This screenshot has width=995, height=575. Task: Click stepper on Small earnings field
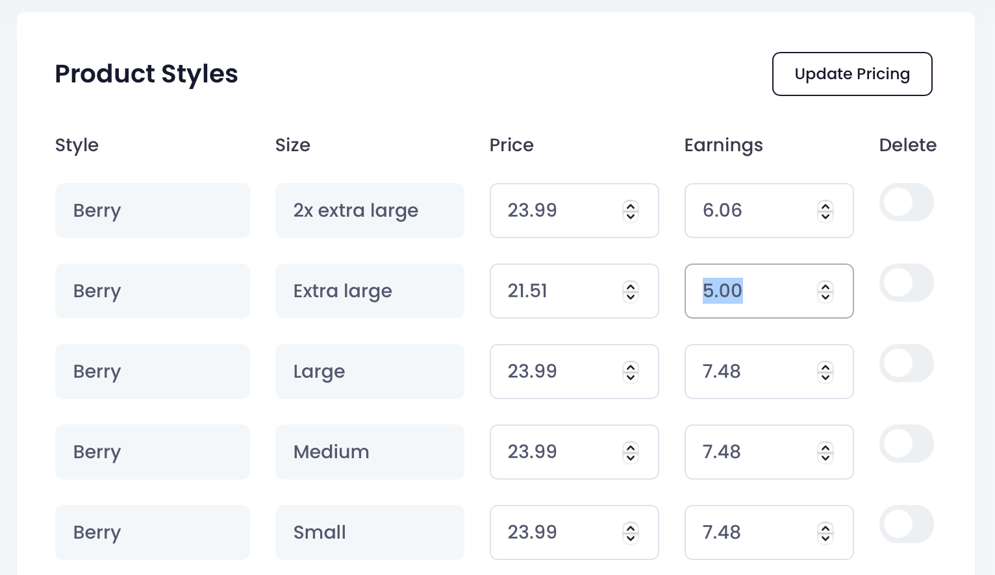[825, 533]
